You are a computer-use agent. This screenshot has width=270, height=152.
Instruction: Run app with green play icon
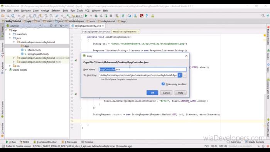86,16
